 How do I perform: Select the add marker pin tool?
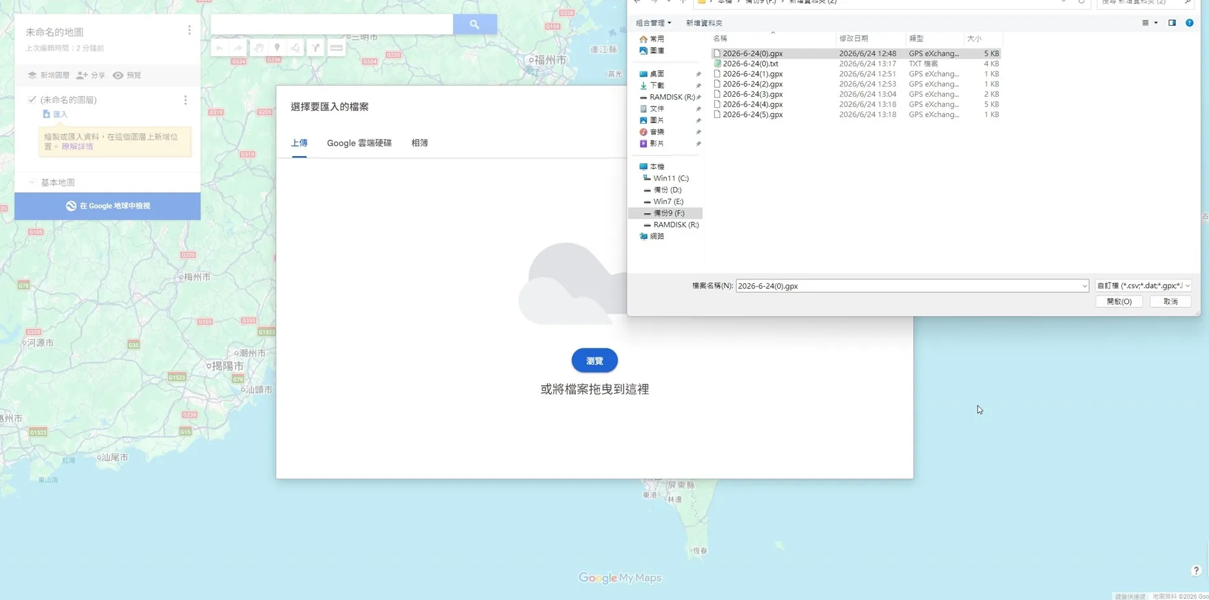[x=277, y=48]
